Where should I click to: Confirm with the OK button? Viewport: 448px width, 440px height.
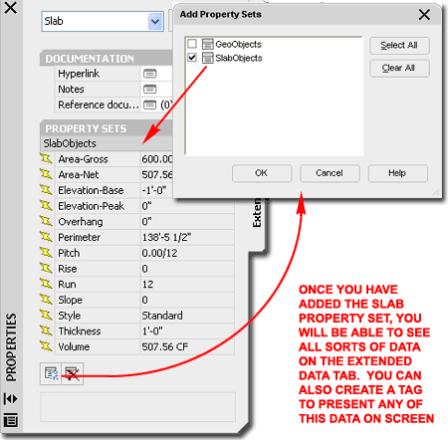(x=262, y=173)
